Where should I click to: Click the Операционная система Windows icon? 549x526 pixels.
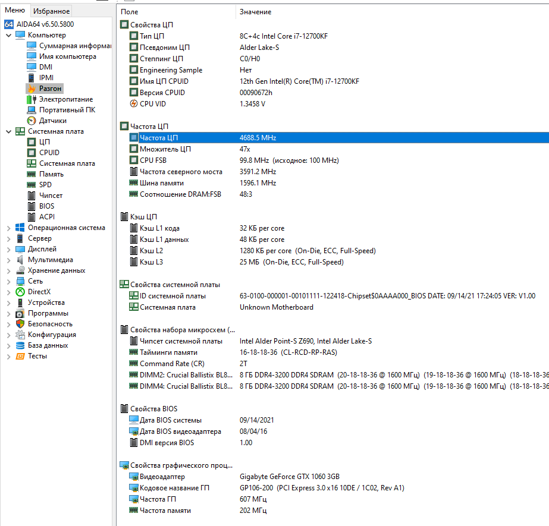click(x=20, y=228)
